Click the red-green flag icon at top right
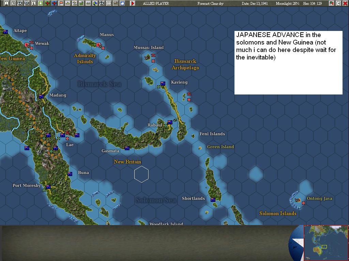 click(332, 3)
